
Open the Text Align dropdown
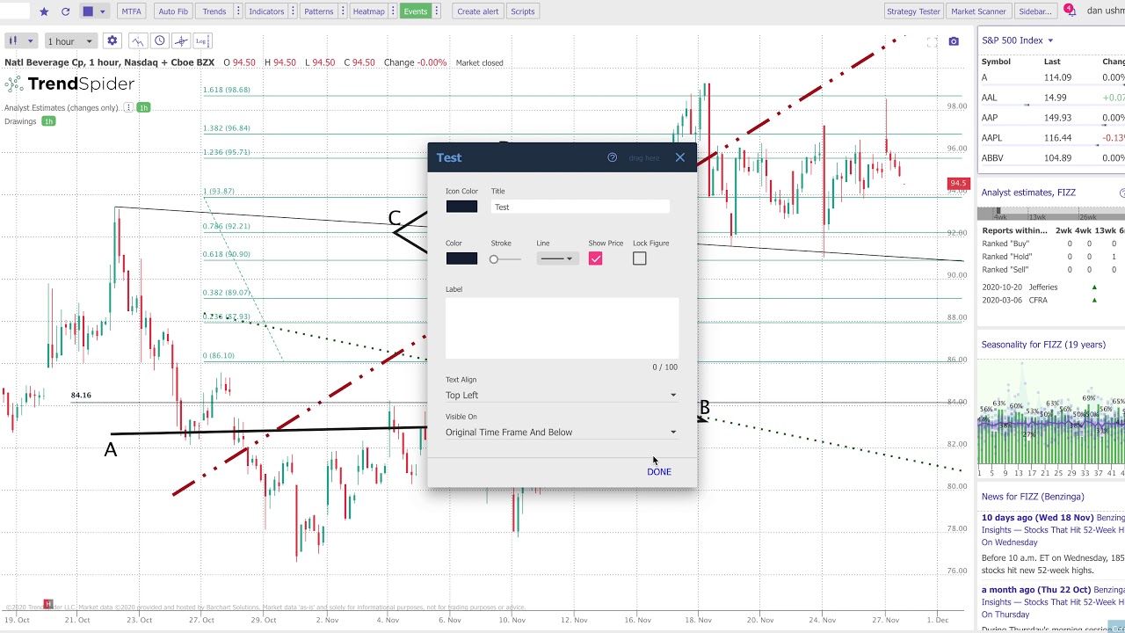(x=562, y=395)
